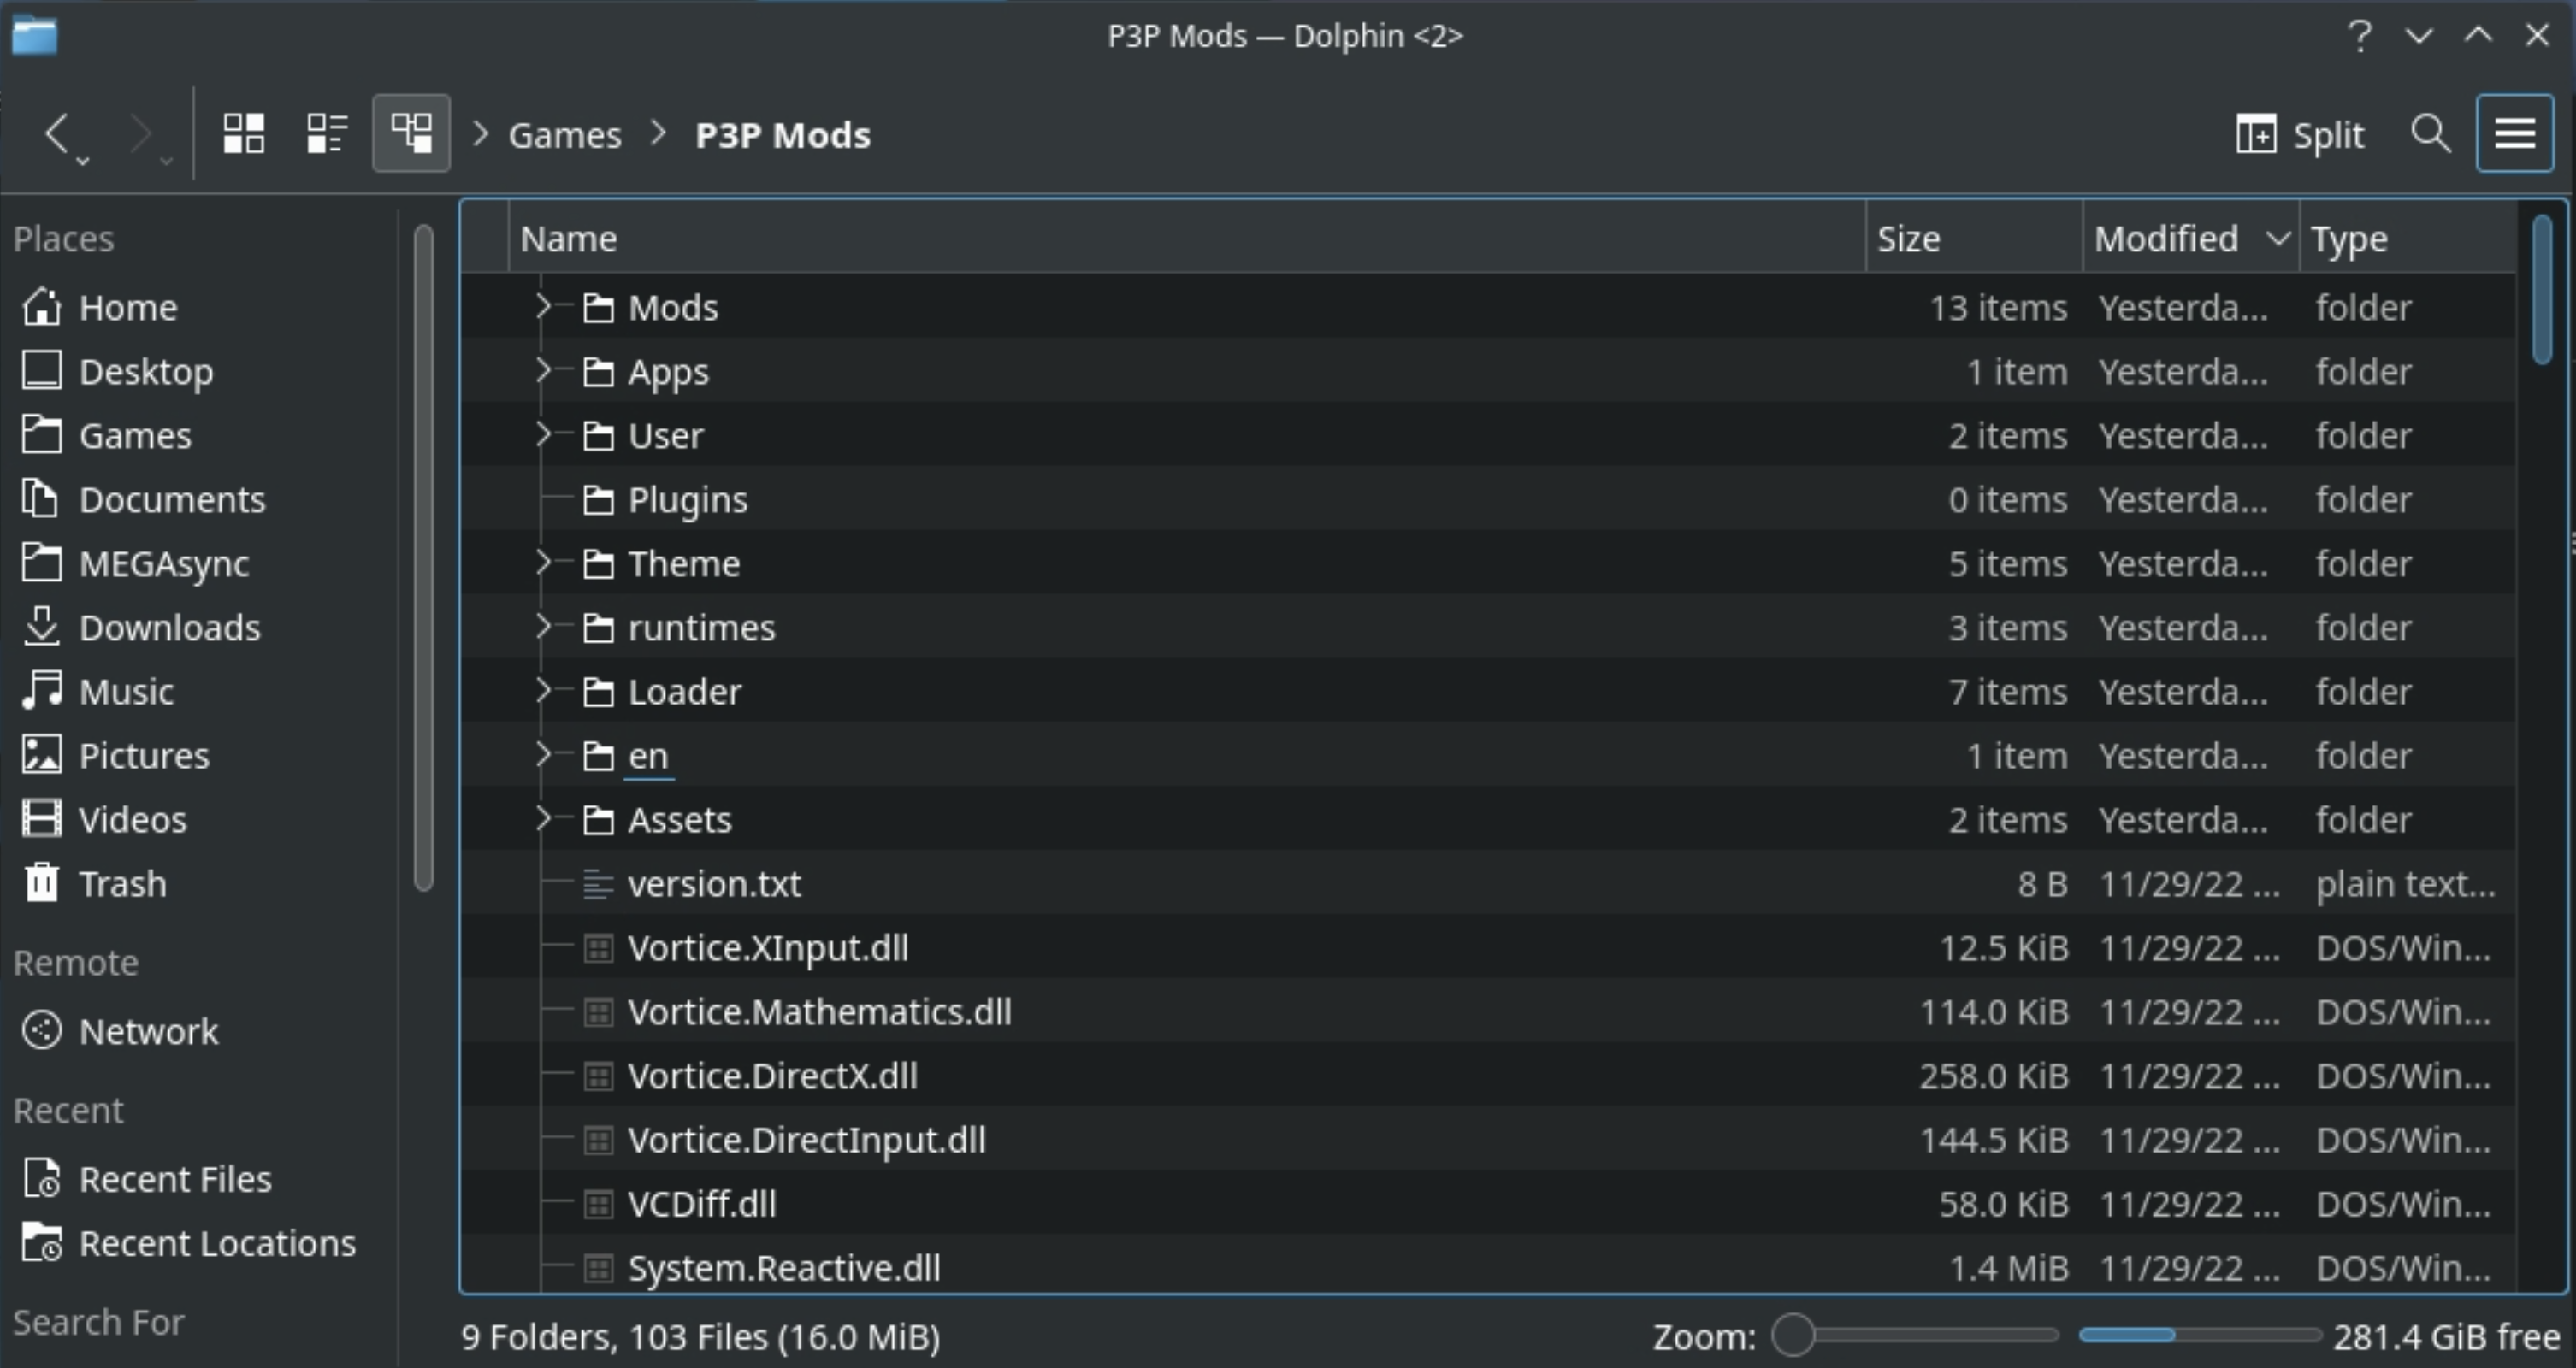This screenshot has width=2576, height=1368.
Task: Click the Games breadcrumb
Action: (564, 135)
